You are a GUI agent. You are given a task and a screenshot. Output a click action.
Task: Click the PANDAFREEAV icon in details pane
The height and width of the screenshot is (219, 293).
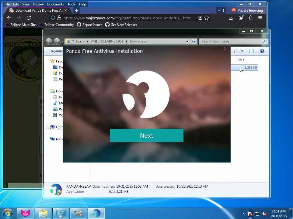[56, 189]
